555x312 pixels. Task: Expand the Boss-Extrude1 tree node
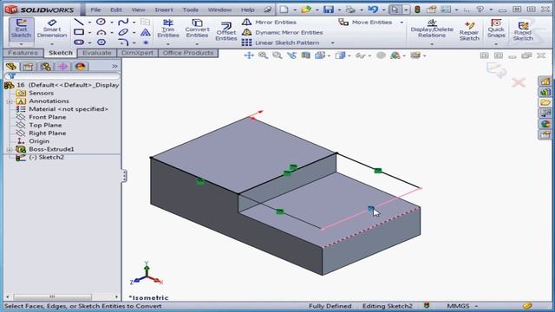(10, 150)
